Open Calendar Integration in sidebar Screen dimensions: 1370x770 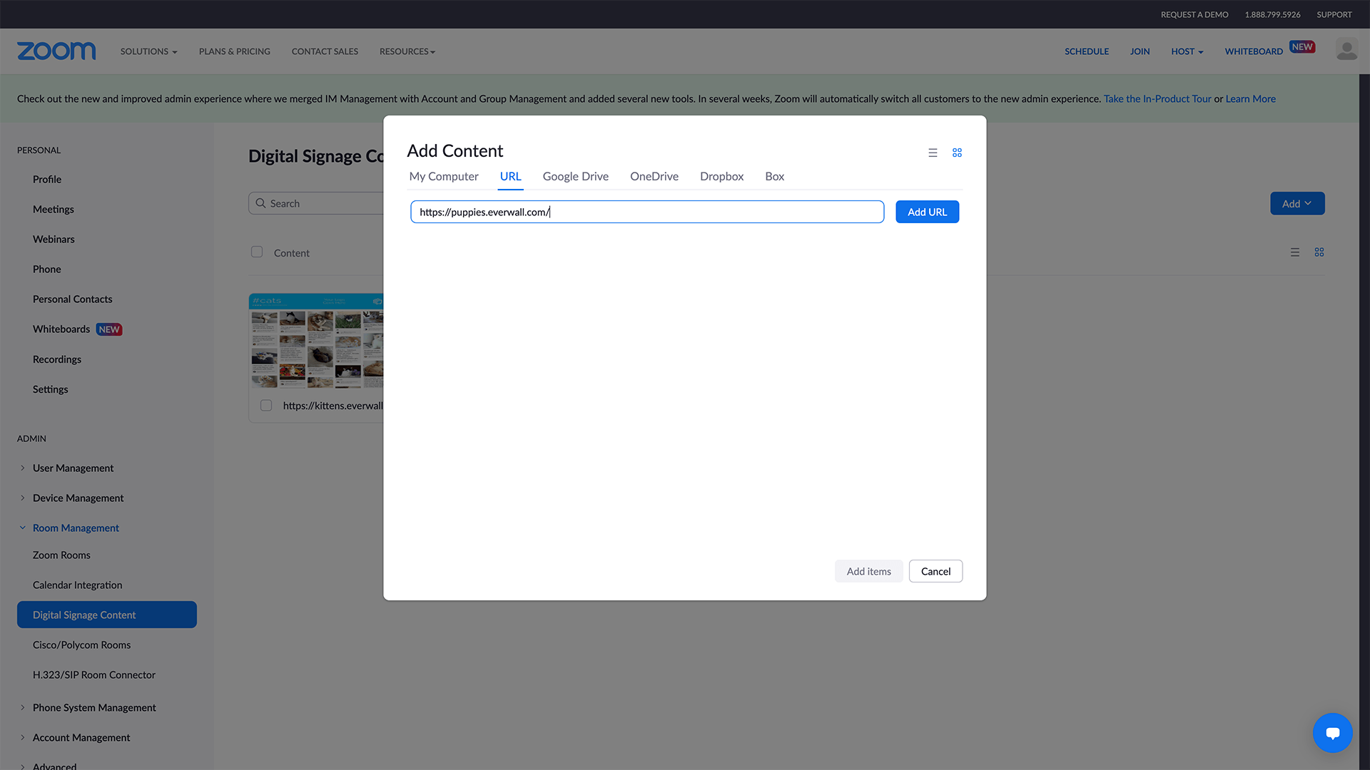point(77,585)
